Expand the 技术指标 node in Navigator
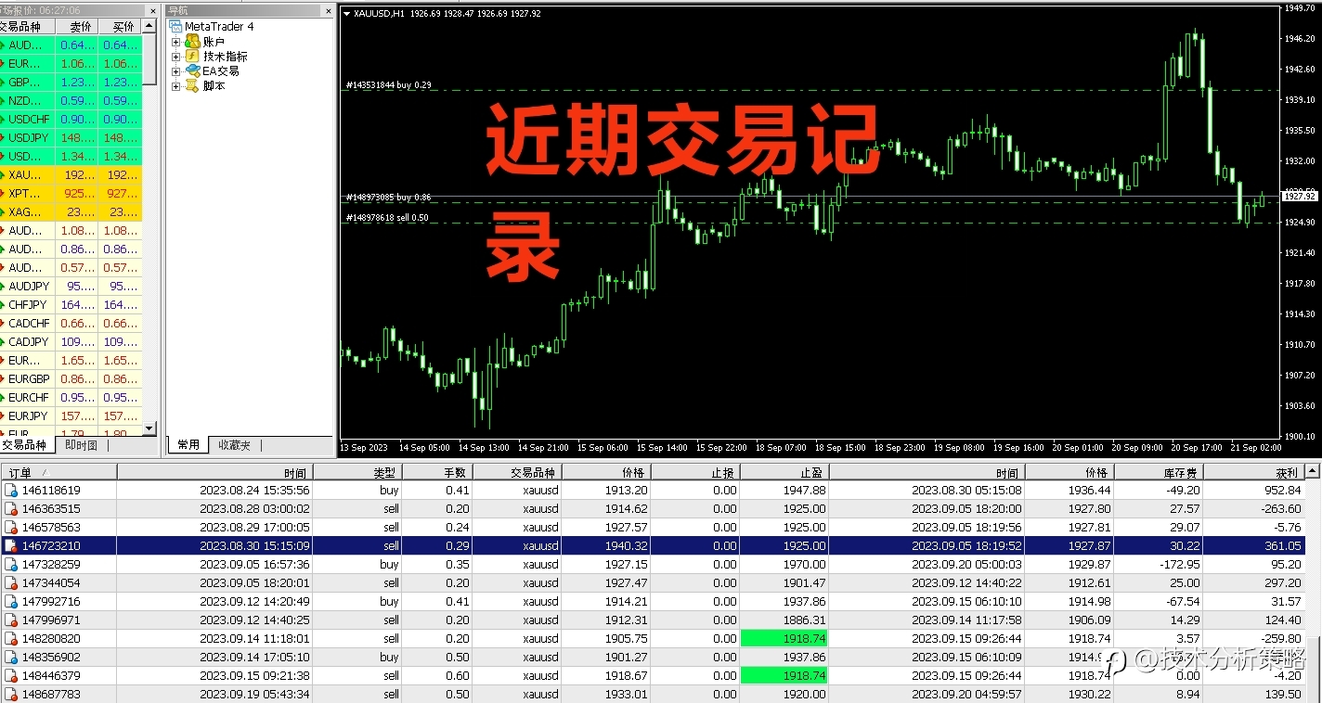This screenshot has width=1322, height=703. coord(175,57)
